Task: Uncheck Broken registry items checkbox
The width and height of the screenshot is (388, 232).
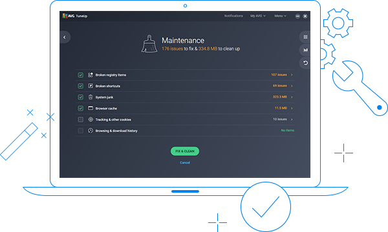Action: tap(80, 75)
